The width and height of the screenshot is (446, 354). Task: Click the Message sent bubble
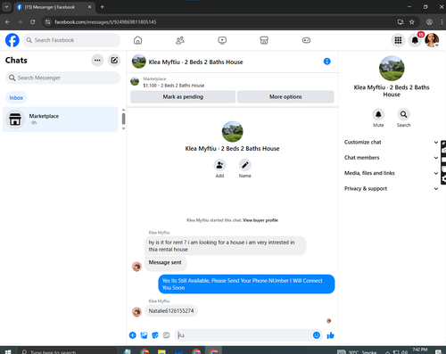(x=165, y=263)
